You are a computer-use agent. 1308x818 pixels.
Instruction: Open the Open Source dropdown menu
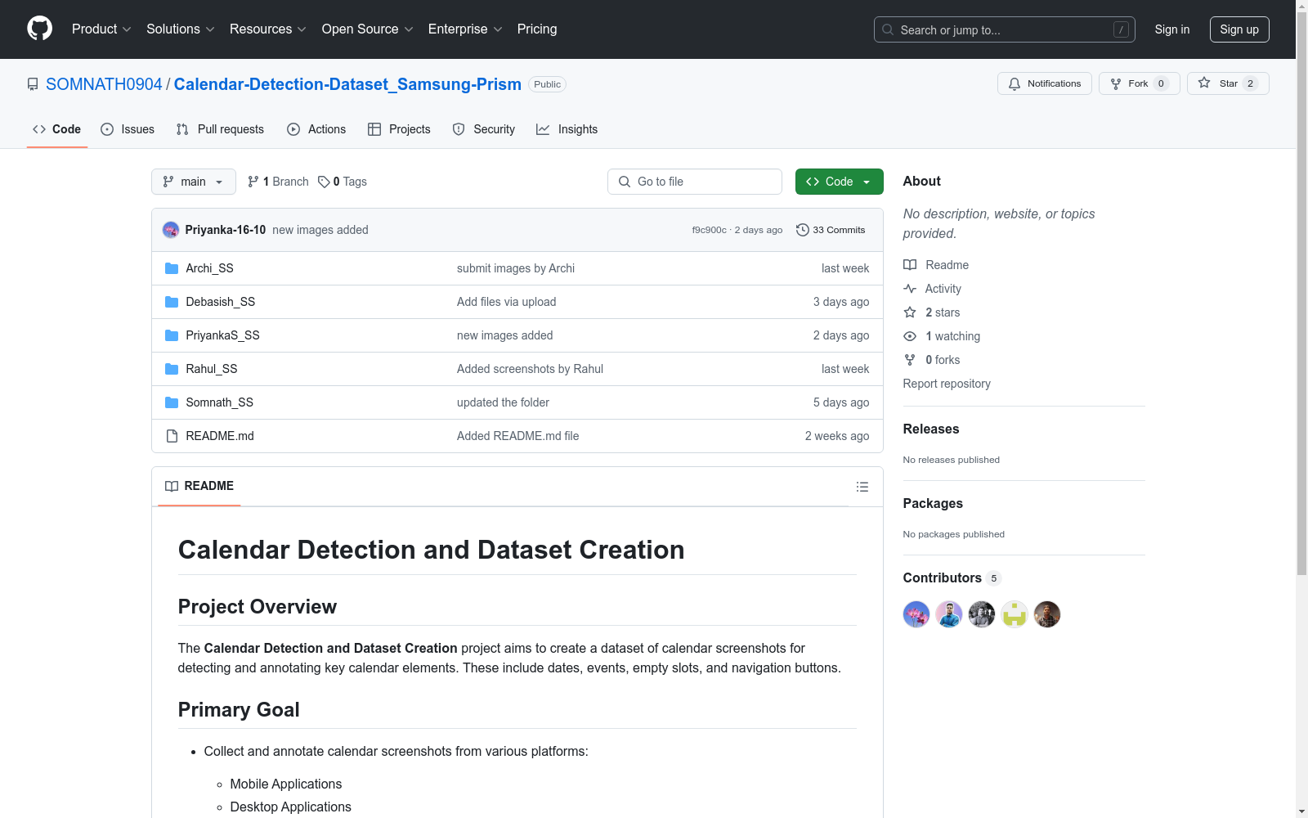368,29
